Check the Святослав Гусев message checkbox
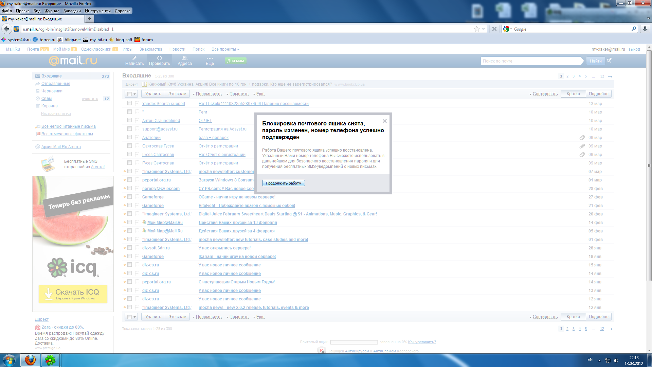The image size is (652, 367). pyautogui.click(x=129, y=146)
